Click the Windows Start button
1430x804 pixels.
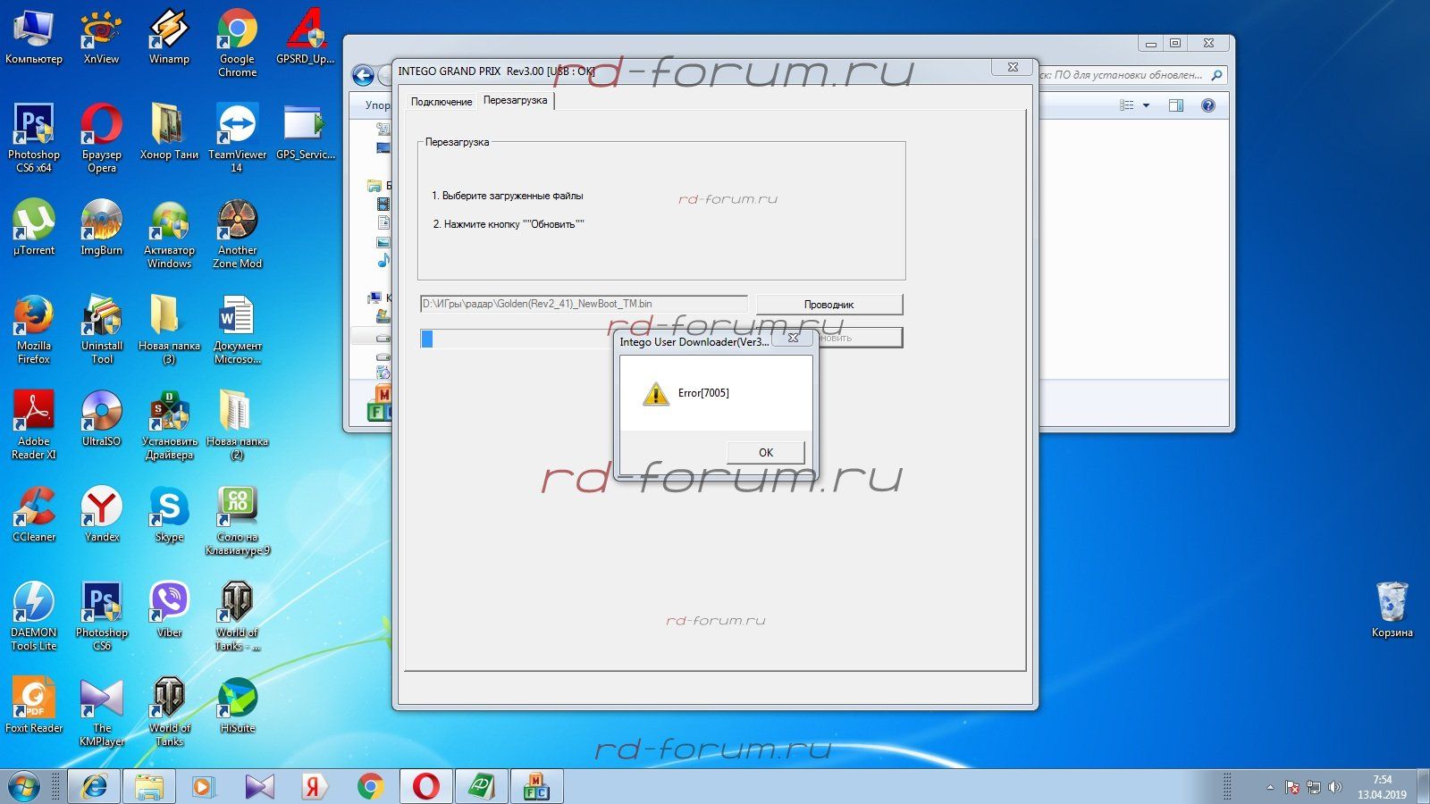(x=23, y=787)
